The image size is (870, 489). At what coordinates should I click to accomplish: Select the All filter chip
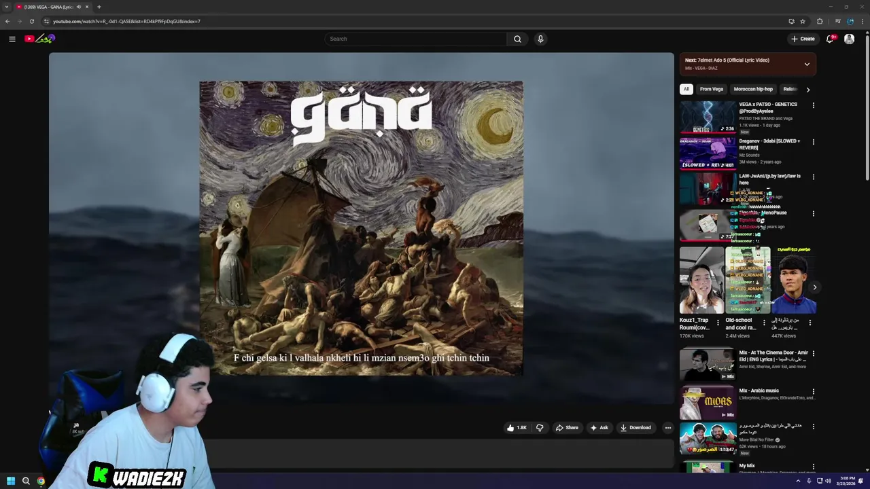(x=686, y=89)
